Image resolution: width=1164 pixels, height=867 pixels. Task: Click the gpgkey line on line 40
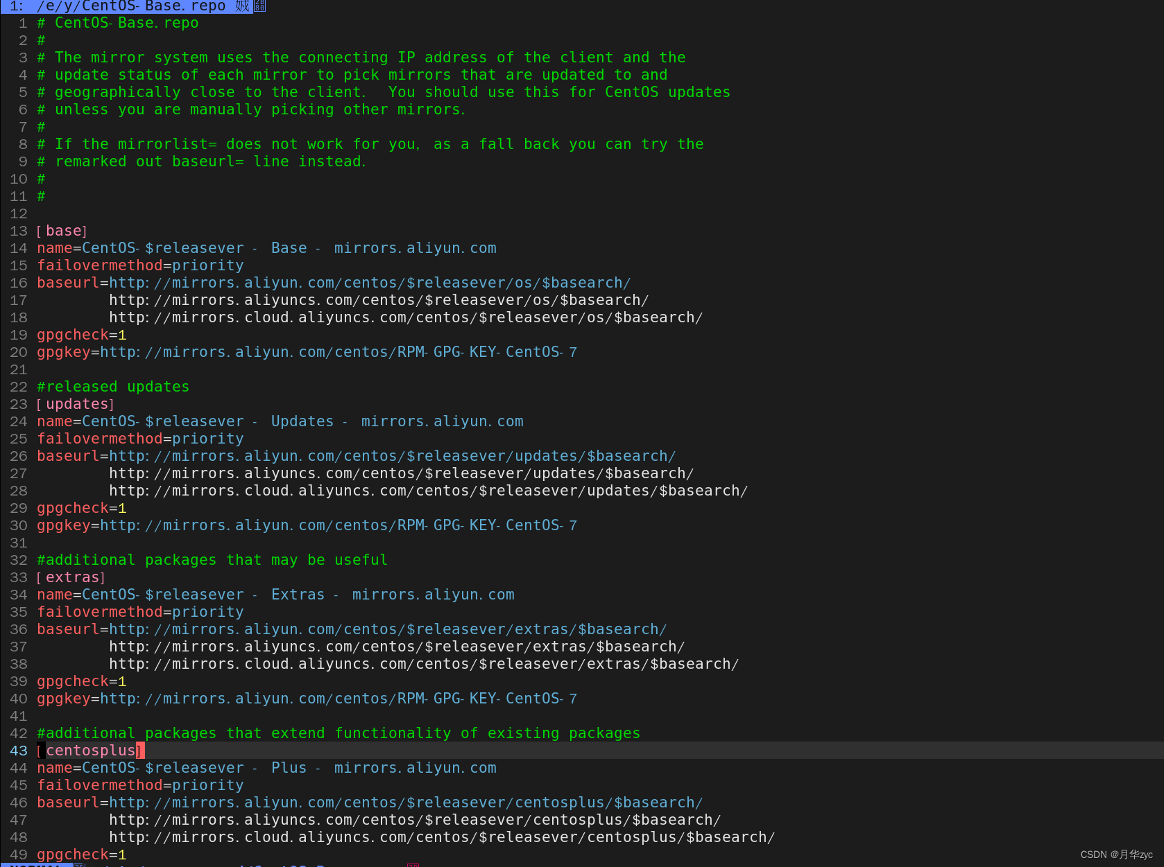(307, 699)
